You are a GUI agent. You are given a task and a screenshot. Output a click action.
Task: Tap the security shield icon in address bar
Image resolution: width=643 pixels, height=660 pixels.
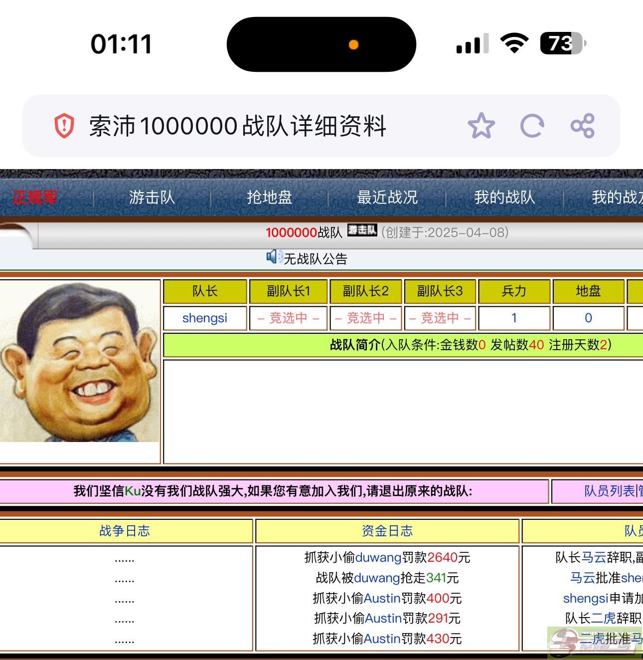64,126
